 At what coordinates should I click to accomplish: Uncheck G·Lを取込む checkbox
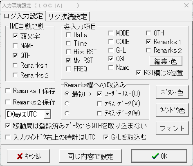(106, 137)
